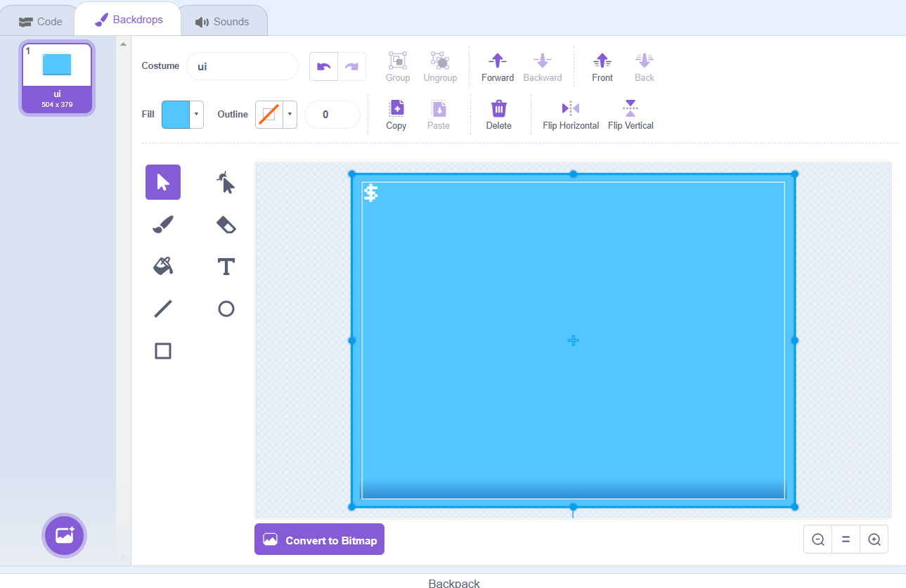Edit the Costume name field
906x588 pixels.
click(242, 66)
